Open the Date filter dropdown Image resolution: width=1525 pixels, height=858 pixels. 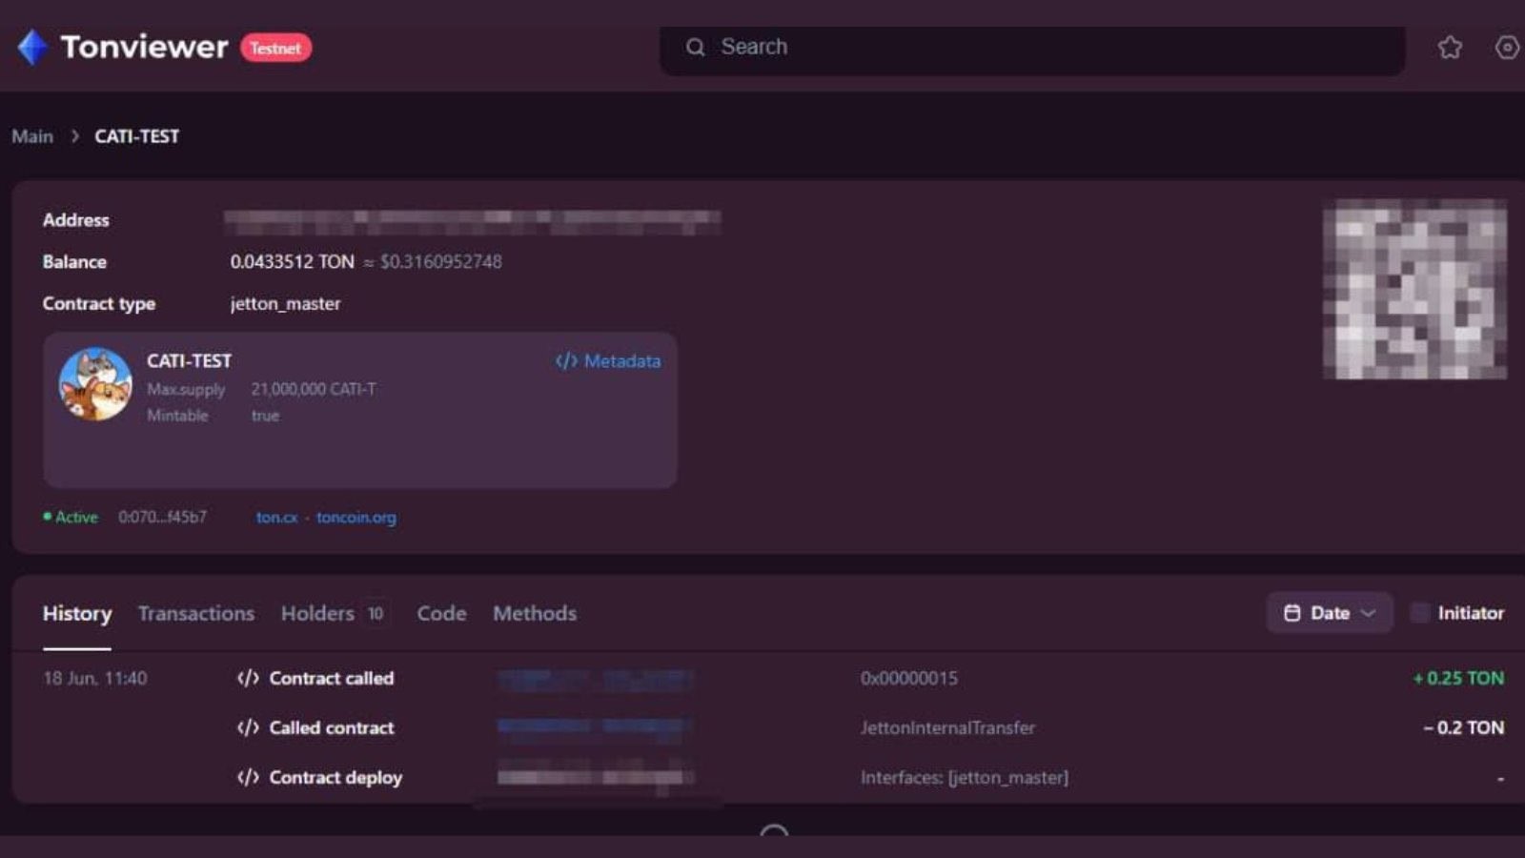click(1330, 613)
